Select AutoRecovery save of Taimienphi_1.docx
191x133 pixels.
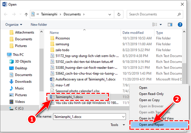85,79
